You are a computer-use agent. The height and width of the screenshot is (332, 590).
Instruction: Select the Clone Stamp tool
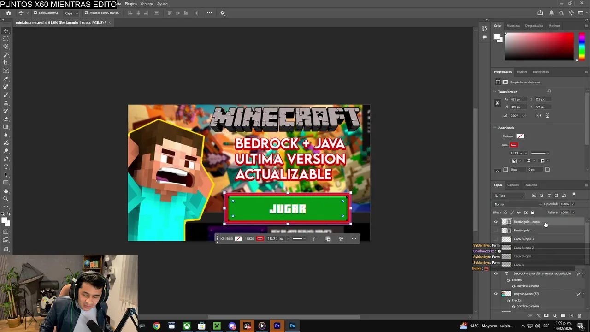(x=6, y=103)
